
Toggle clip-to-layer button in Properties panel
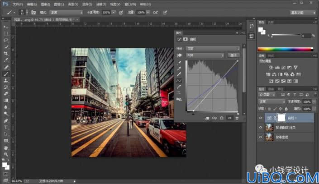coord(207,118)
